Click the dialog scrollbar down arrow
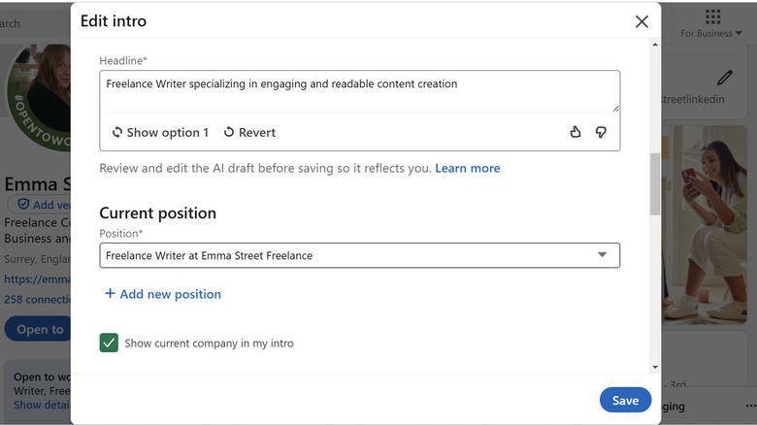 tap(655, 368)
